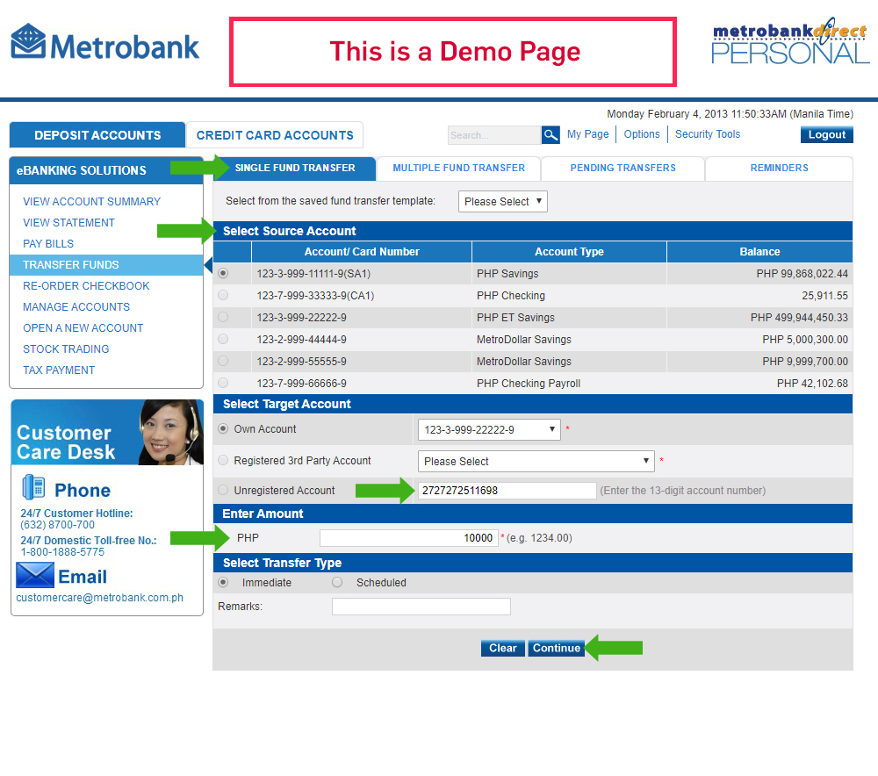Choose Own Account as target option

[x=223, y=429]
